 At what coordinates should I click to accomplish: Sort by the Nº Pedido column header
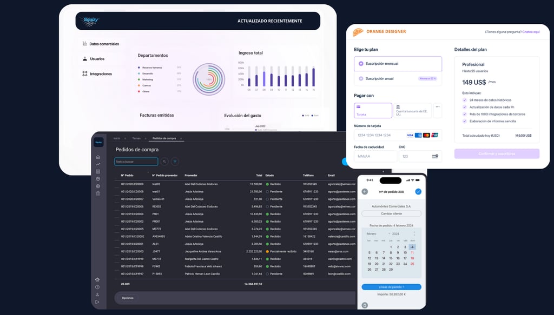(x=127, y=175)
